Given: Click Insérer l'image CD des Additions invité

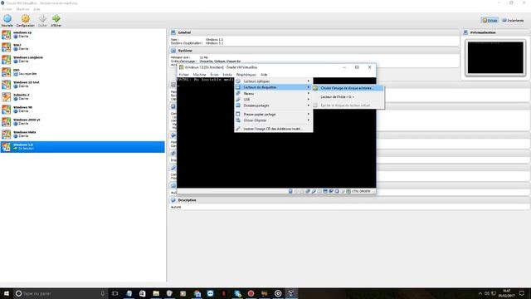Looking at the screenshot, I should pos(273,130).
